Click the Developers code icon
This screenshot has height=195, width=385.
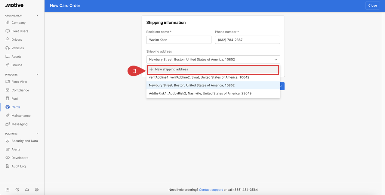click(x=8, y=158)
